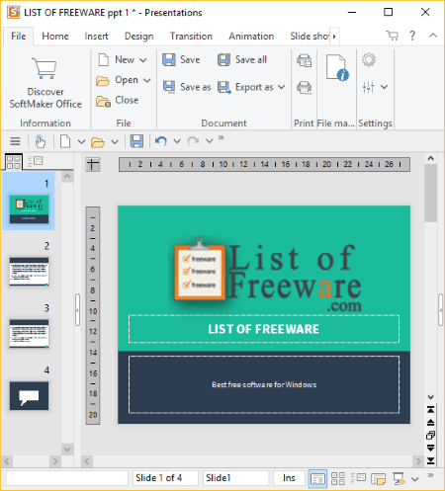Switch to slide view in status bar
Viewport: 445px width, 491px height.
point(317,478)
